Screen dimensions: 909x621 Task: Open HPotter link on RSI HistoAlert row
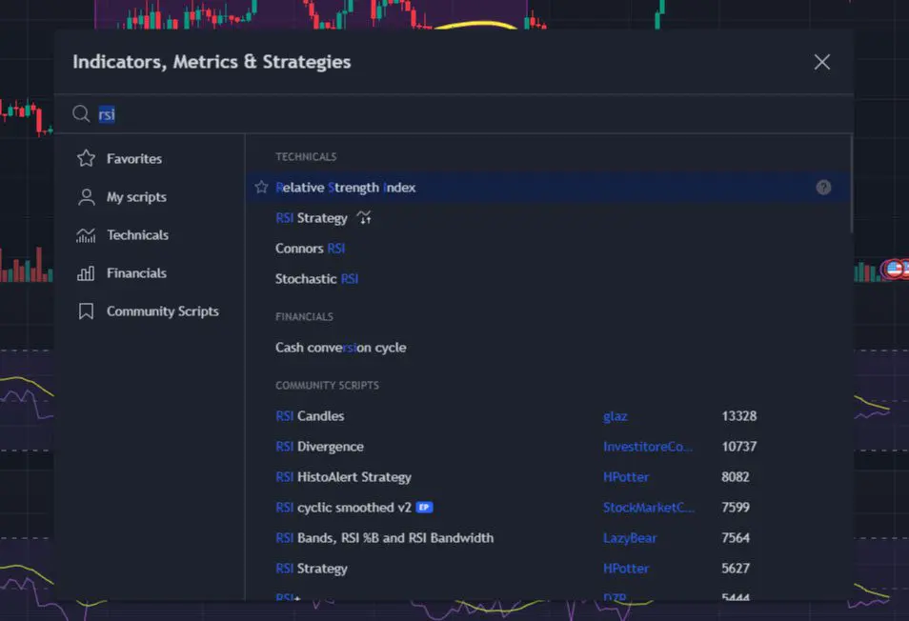pos(625,477)
